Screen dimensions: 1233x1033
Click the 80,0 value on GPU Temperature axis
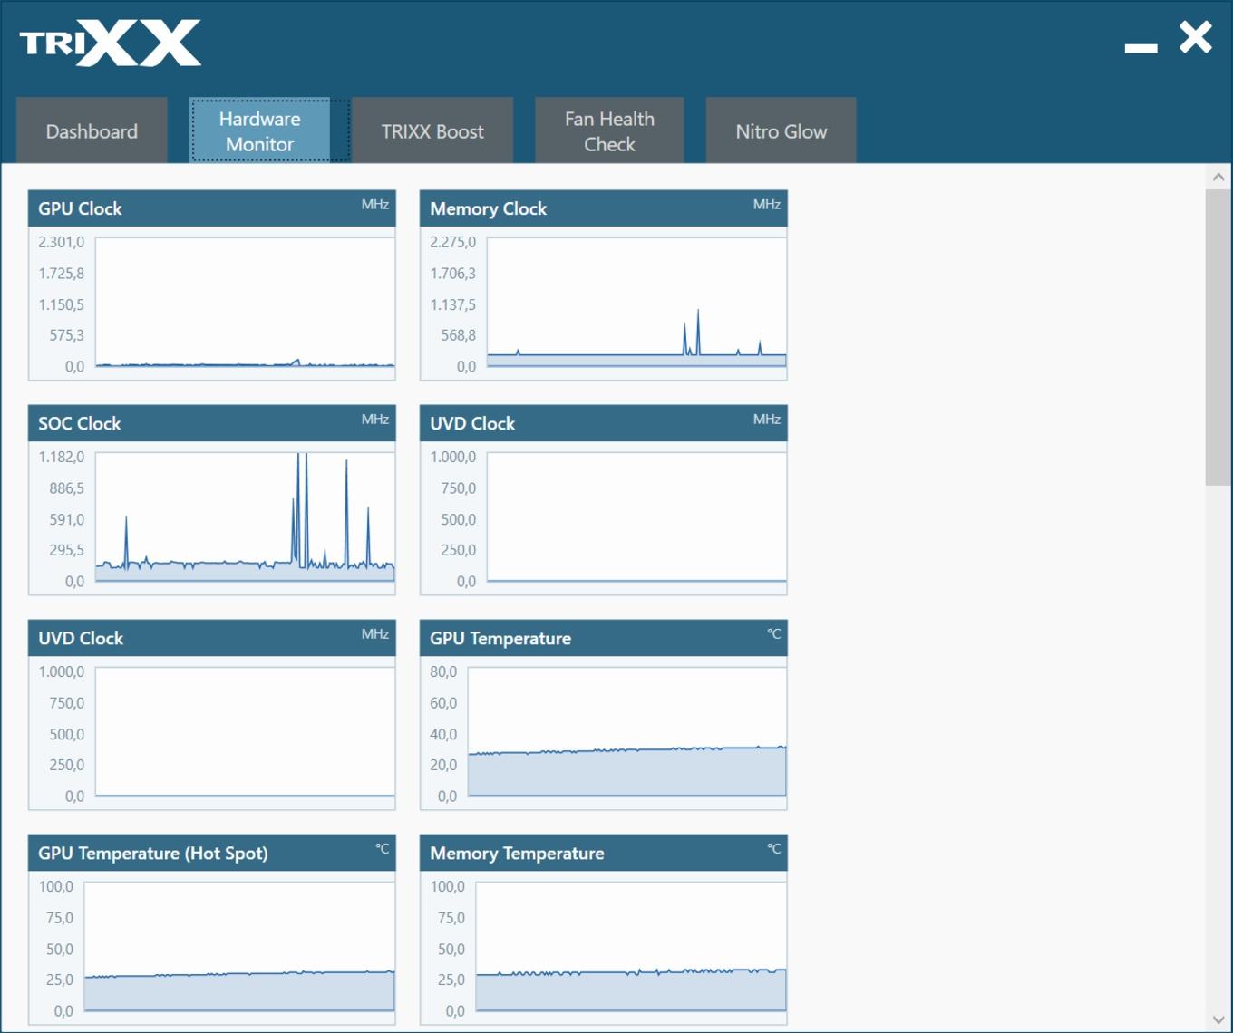point(443,671)
